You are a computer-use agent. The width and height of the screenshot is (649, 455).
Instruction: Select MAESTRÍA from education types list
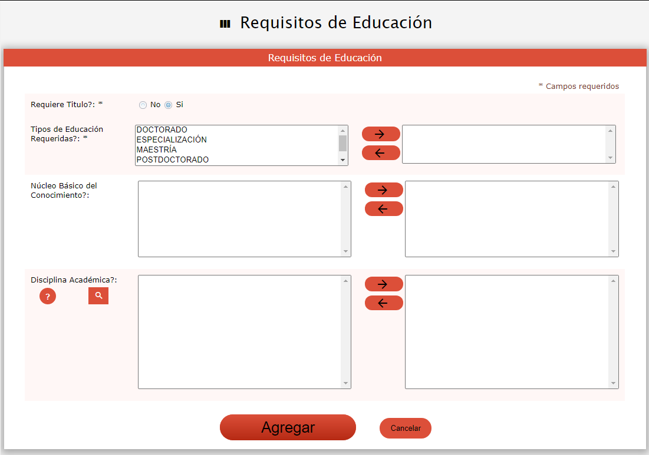[x=157, y=150]
